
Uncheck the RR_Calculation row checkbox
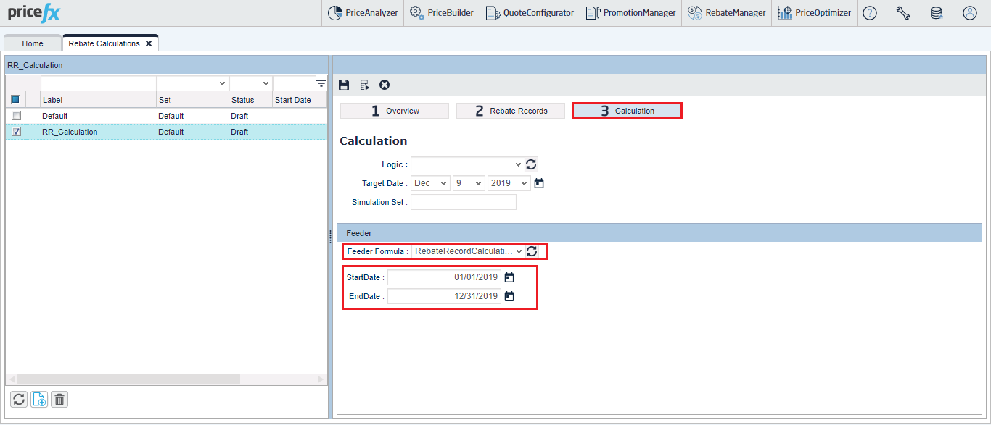(x=16, y=132)
